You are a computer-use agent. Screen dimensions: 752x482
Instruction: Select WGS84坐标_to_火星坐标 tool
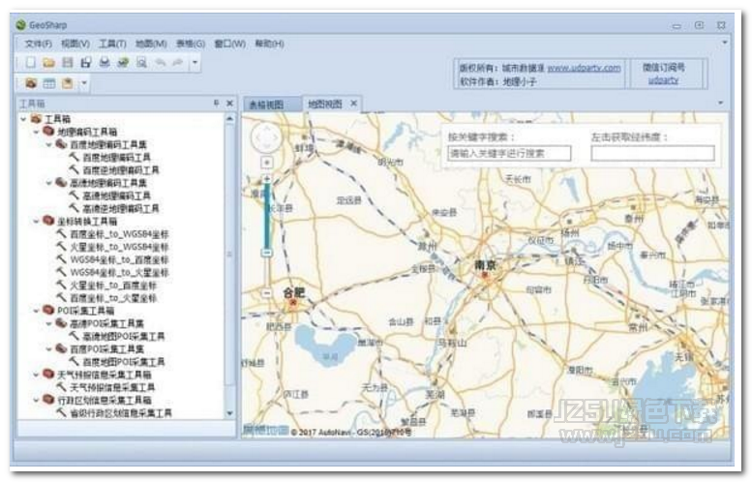(119, 272)
